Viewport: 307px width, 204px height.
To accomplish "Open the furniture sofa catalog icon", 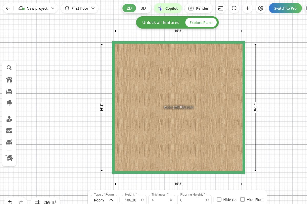I will pyautogui.click(x=9, y=92).
